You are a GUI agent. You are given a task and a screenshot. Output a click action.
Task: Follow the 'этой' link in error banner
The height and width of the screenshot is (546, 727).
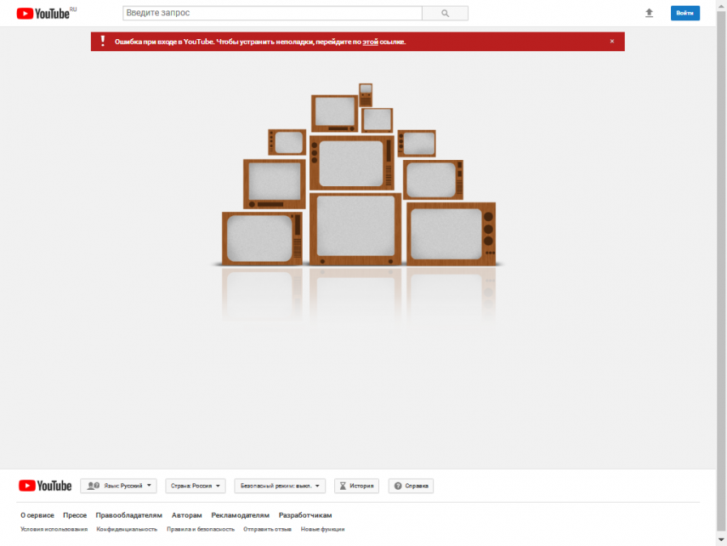370,42
